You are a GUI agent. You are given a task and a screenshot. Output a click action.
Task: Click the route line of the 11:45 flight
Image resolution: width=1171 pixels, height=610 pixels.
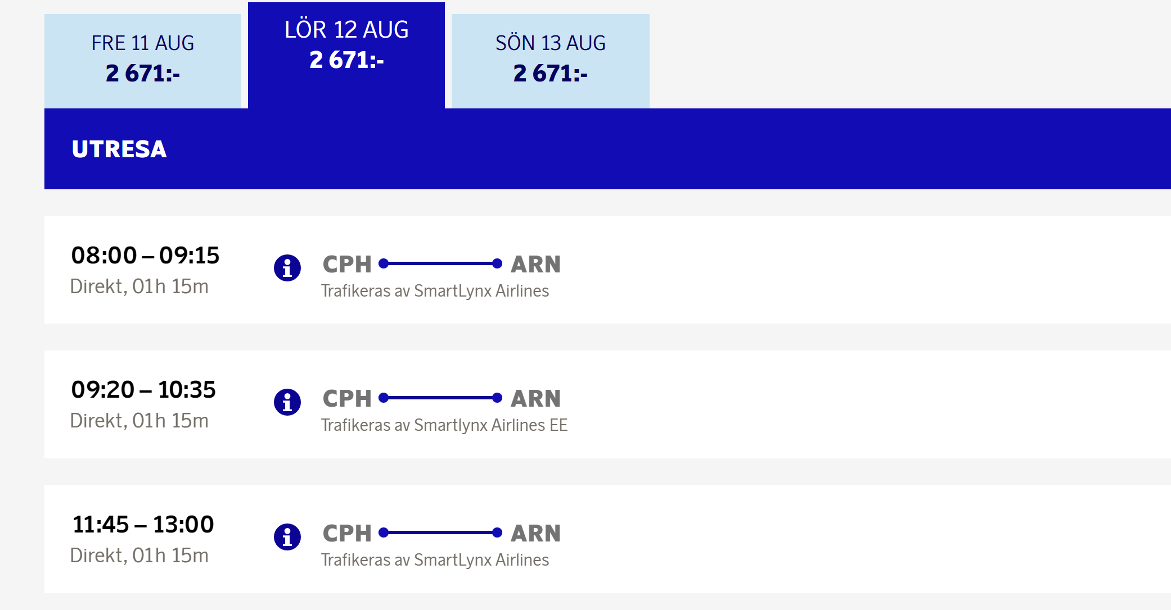coord(440,532)
